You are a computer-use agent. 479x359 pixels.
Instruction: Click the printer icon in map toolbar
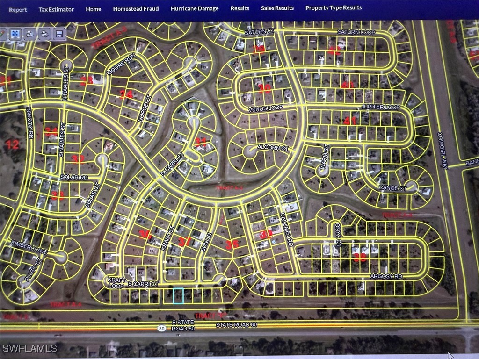[44, 33]
